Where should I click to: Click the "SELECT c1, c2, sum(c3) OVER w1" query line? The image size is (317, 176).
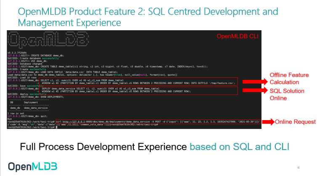(x=82, y=80)
